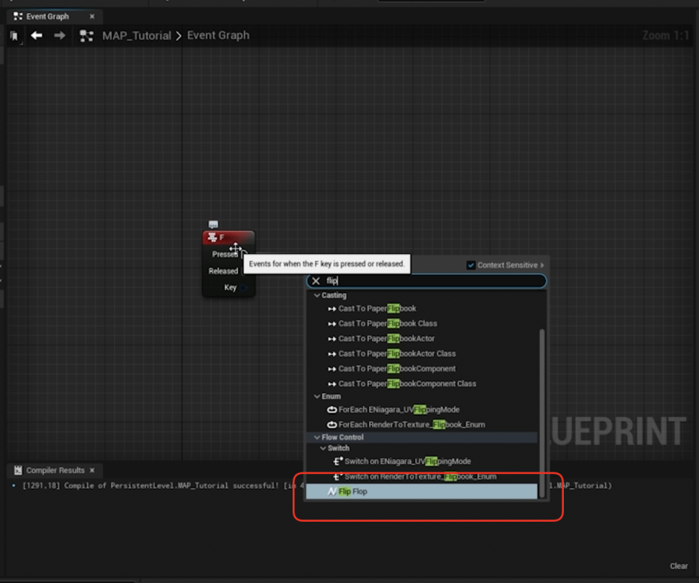Toggle the Context Sensitive checkbox
Viewport: 699px width, 583px height.
tap(470, 265)
